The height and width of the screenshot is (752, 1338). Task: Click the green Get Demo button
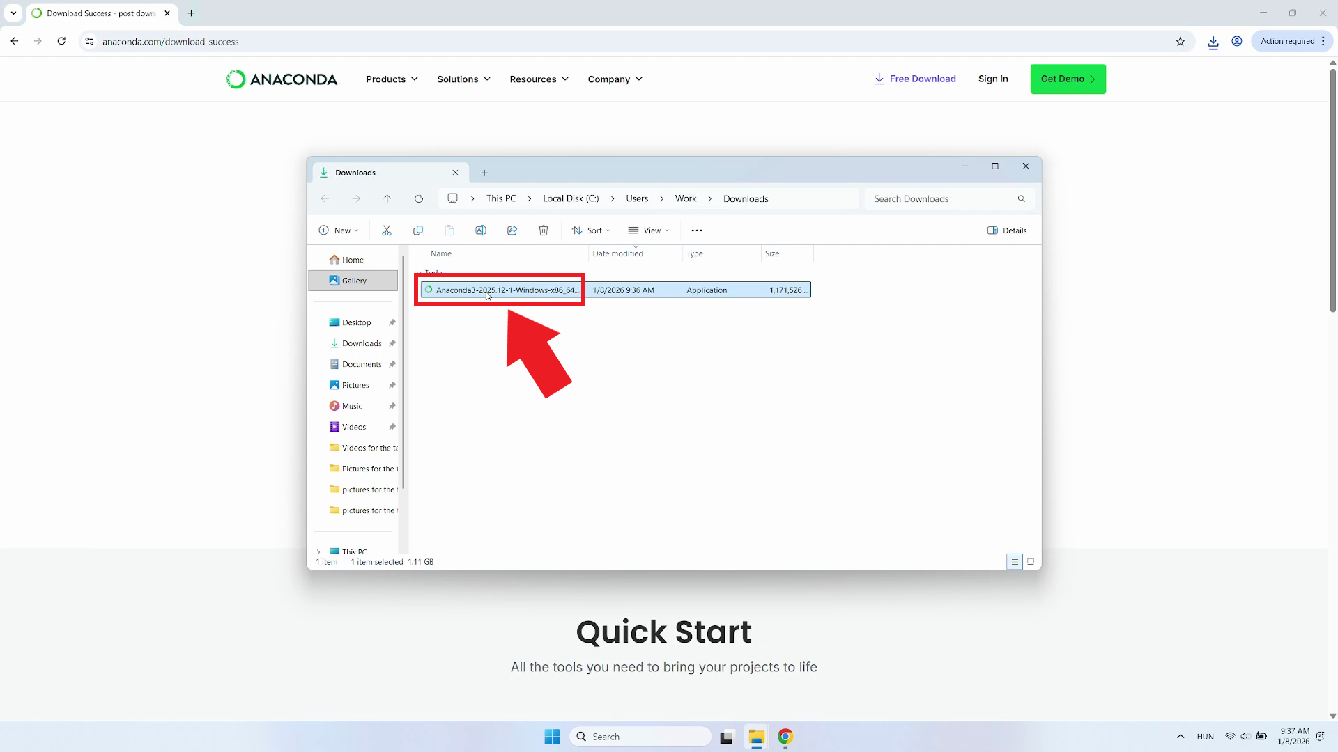(1068, 79)
